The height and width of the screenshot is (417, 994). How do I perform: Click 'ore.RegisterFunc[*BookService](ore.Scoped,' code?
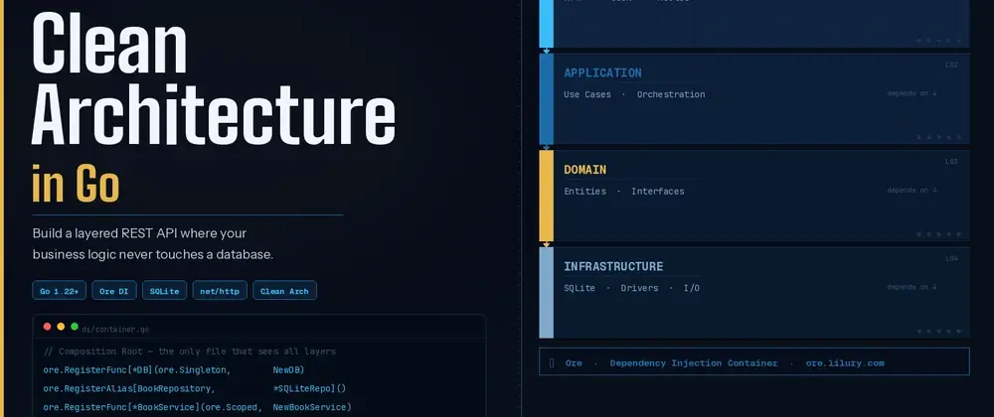(x=153, y=407)
